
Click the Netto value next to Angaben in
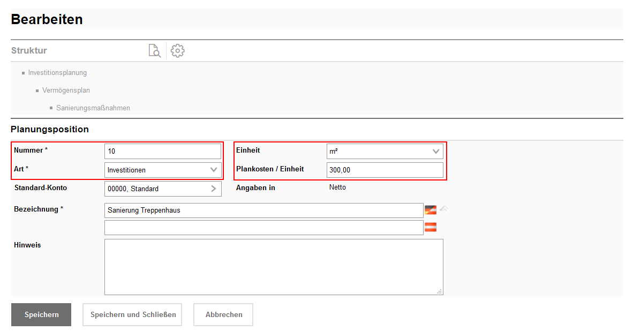[337, 187]
